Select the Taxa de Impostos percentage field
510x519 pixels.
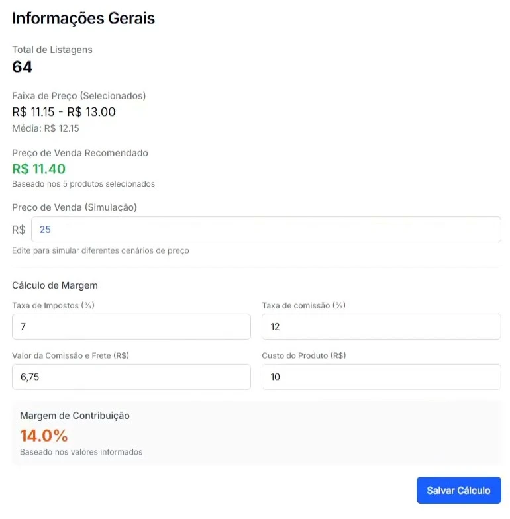pyautogui.click(x=131, y=326)
